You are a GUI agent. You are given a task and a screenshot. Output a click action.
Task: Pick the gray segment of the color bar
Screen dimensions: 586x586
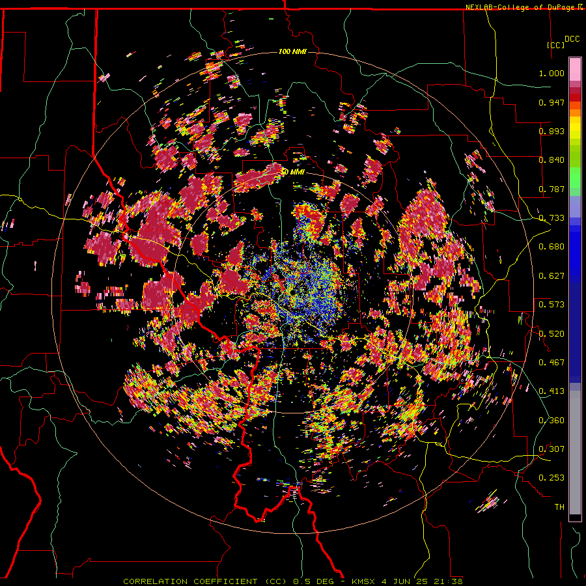click(575, 453)
